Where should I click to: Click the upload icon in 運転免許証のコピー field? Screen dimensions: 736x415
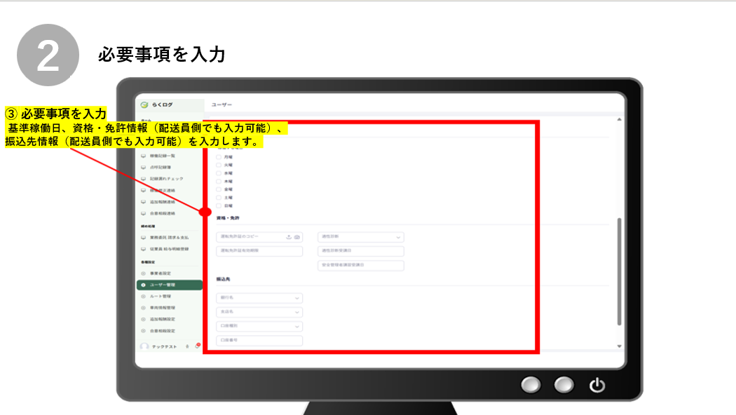coord(289,237)
